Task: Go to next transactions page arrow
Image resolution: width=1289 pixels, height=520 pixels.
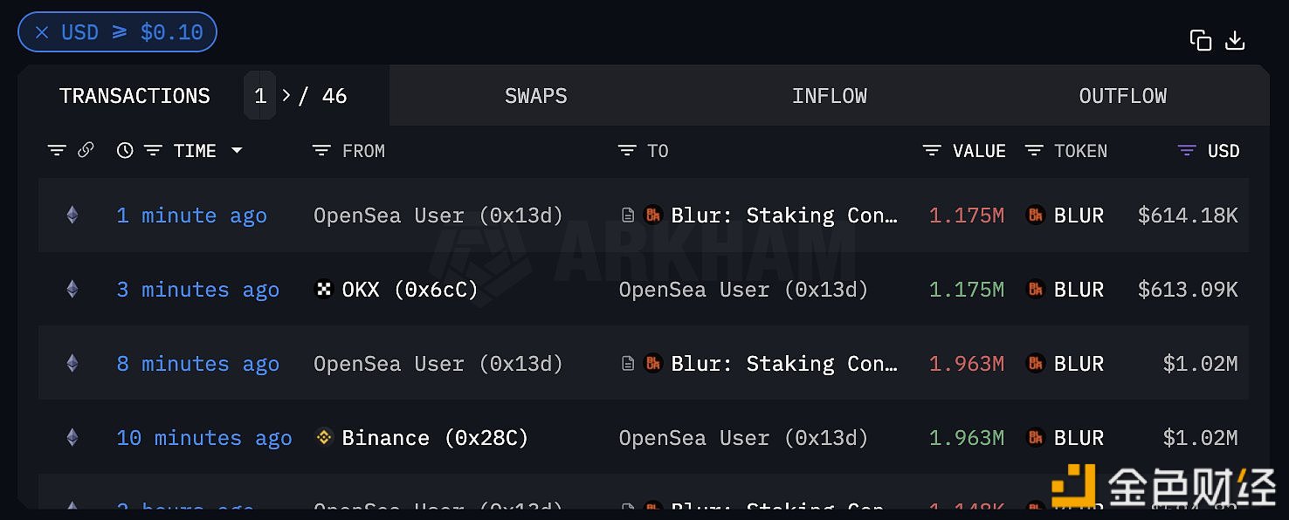Action: tap(286, 95)
